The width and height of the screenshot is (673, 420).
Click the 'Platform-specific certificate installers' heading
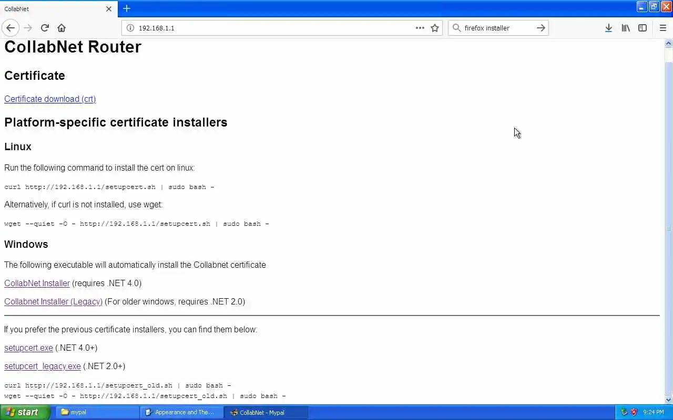(116, 122)
